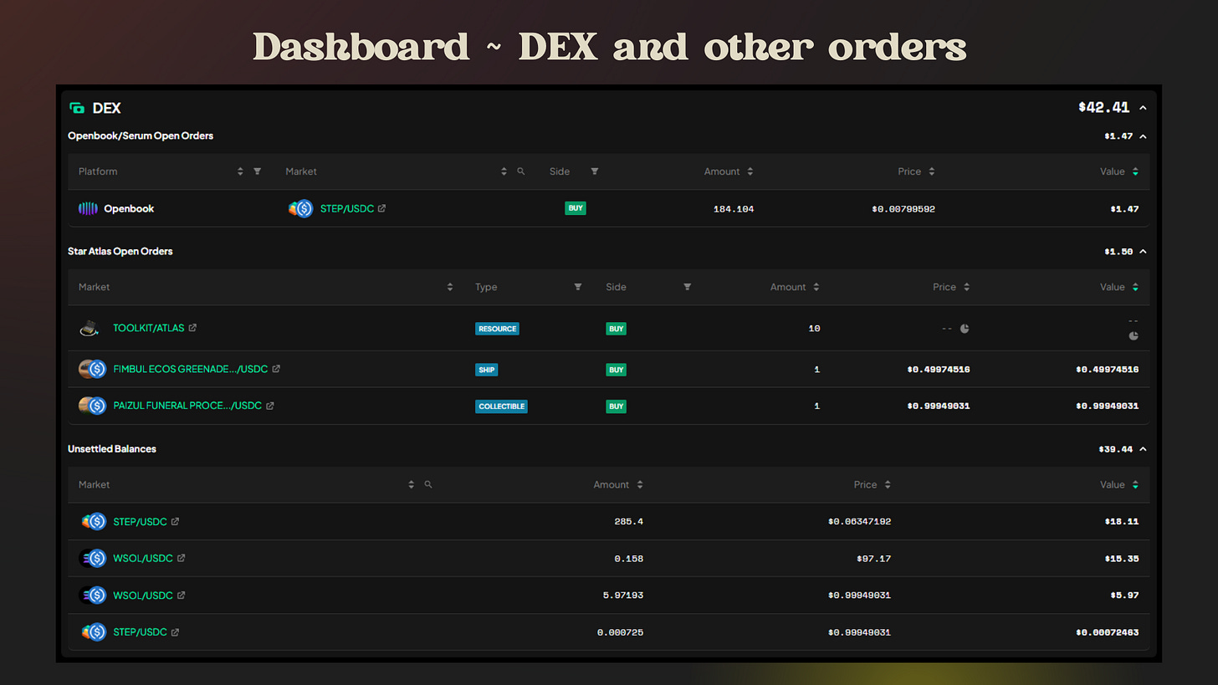
Task: Filter Star Atlas orders by Type
Action: coord(577,287)
